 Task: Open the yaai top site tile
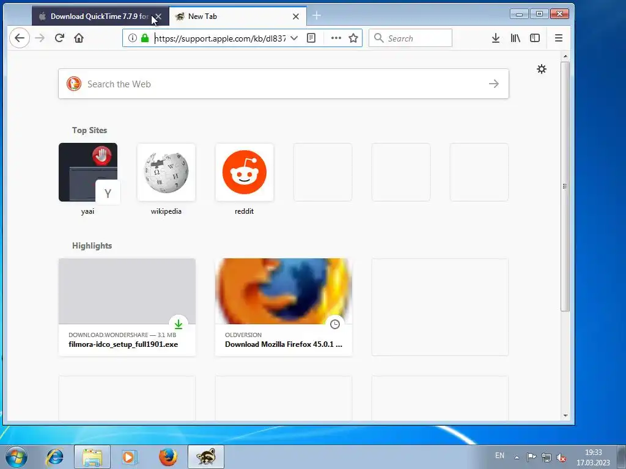[x=88, y=172]
